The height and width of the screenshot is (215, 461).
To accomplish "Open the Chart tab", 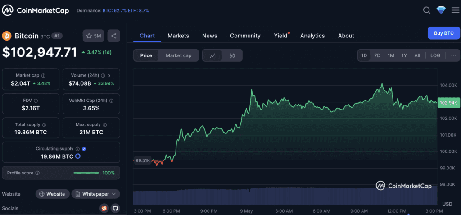I will coord(147,36).
